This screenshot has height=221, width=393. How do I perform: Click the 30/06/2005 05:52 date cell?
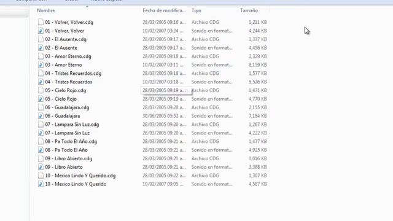(x=164, y=116)
